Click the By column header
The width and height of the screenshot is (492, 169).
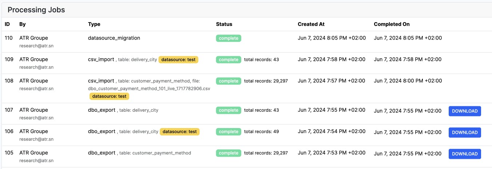(x=23, y=24)
